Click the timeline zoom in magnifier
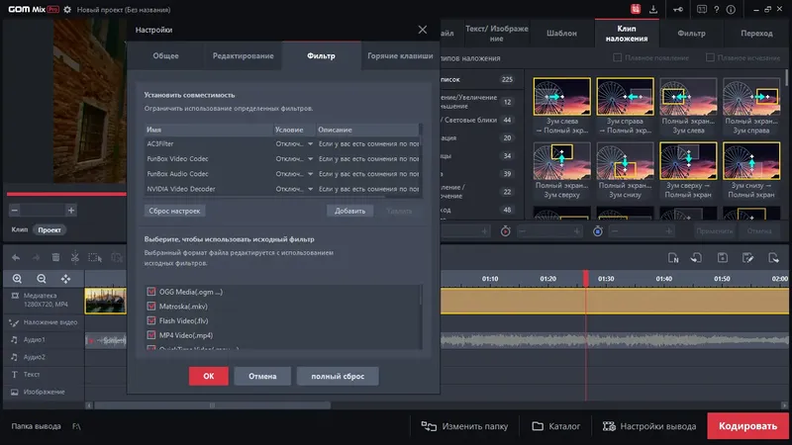Screen dimensions: 792x445 click(x=17, y=279)
